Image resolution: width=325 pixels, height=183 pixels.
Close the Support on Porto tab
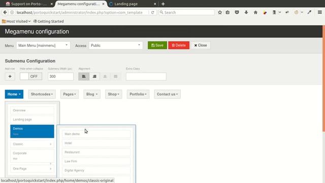tap(52, 4)
